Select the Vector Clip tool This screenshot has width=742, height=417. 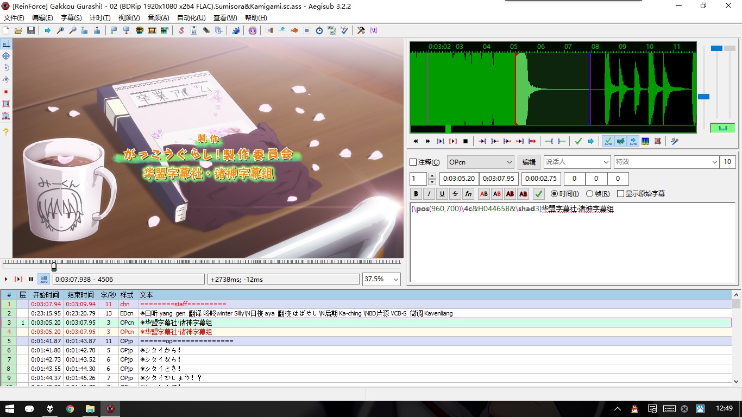[x=6, y=116]
